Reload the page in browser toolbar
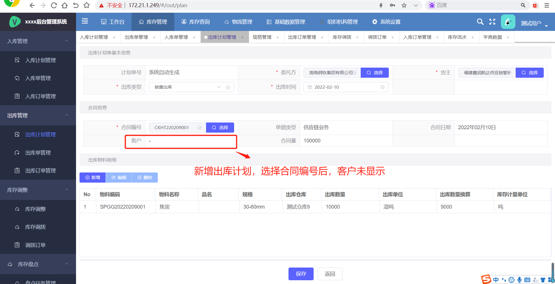The width and height of the screenshot is (555, 284). (x=54, y=5)
